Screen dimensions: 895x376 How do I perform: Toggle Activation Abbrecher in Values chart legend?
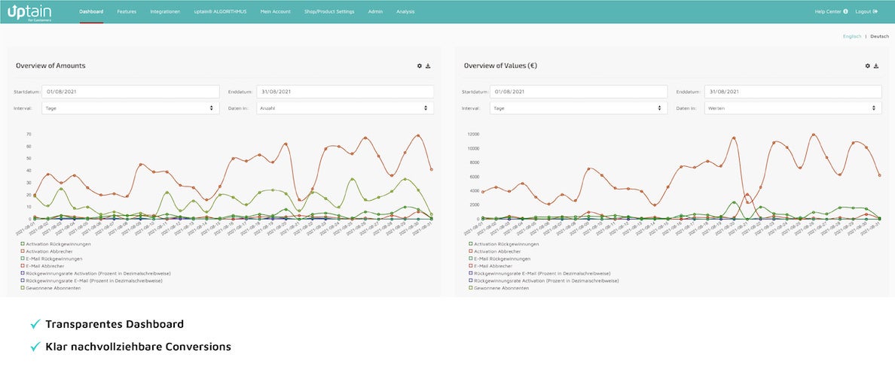point(470,251)
